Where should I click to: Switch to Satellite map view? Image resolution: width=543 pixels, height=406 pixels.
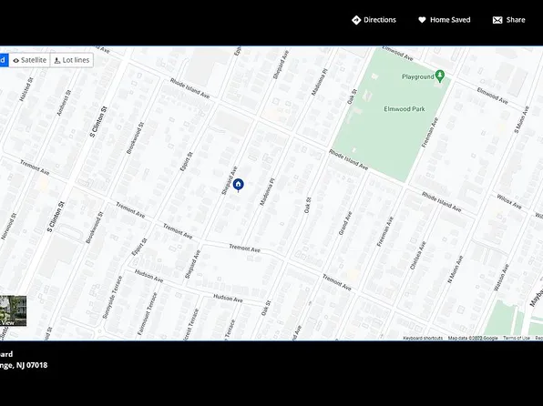coord(29,60)
